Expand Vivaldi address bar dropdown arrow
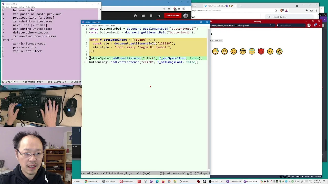Image resolution: width=328 pixels, height=184 pixels. 274,25
